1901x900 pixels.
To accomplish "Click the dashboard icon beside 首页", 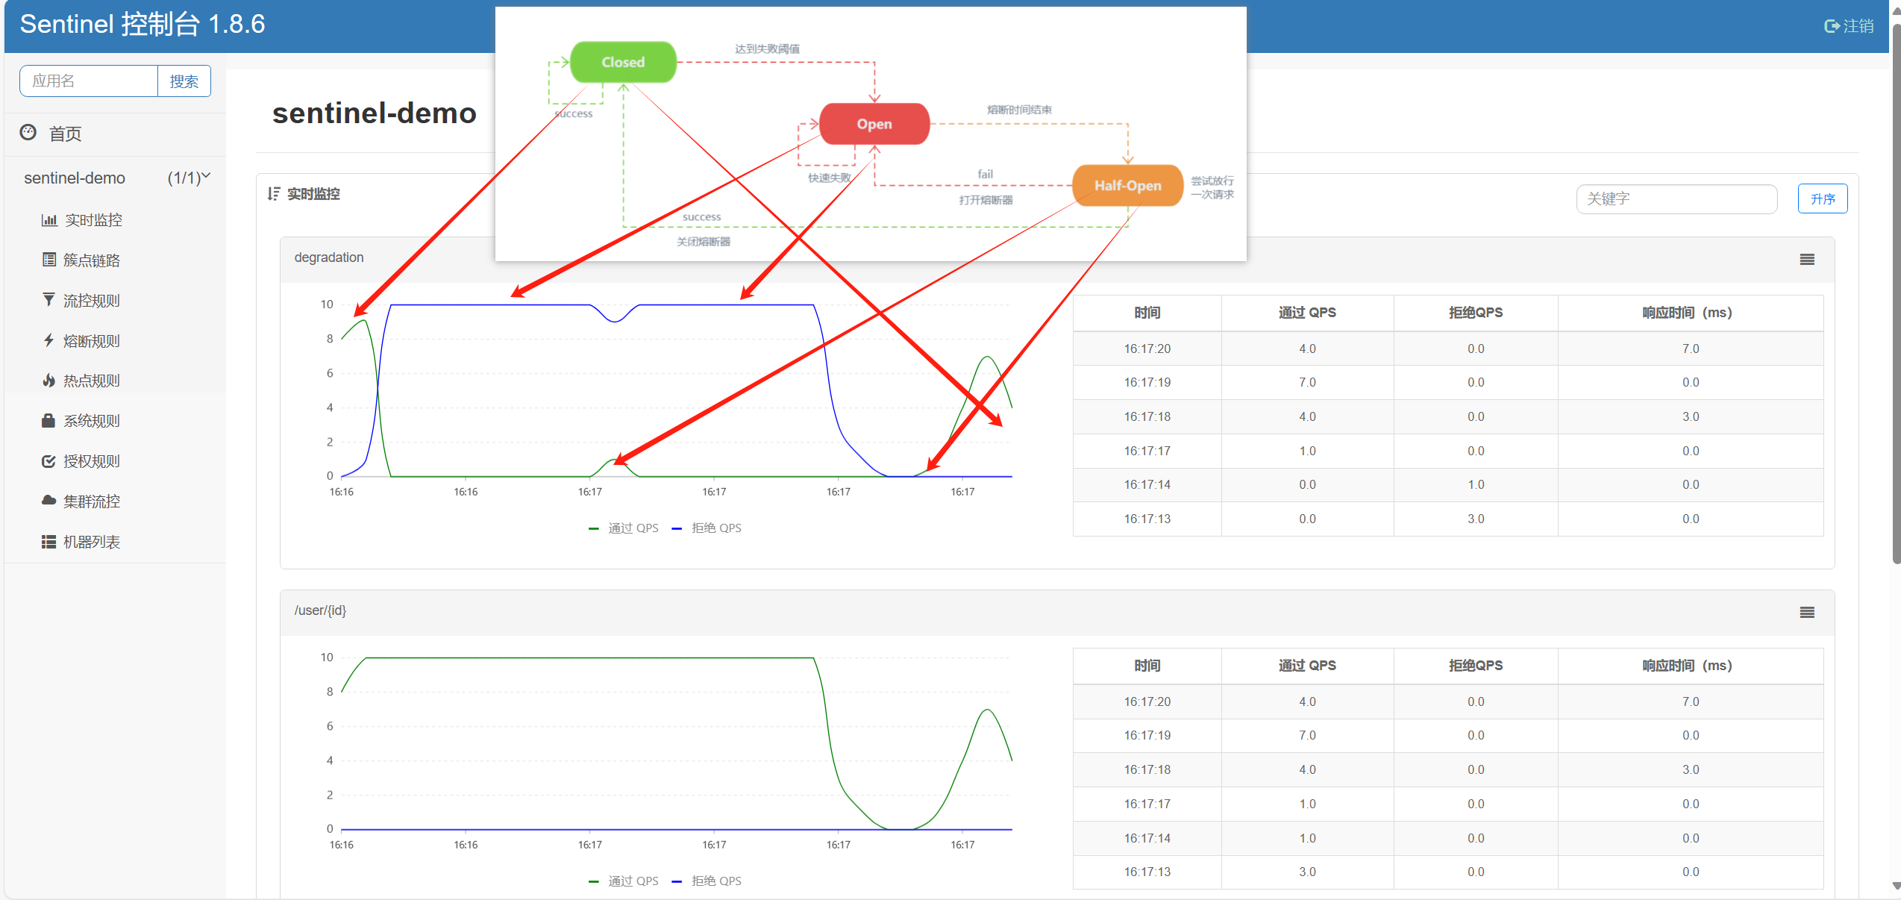I will pos(28,133).
